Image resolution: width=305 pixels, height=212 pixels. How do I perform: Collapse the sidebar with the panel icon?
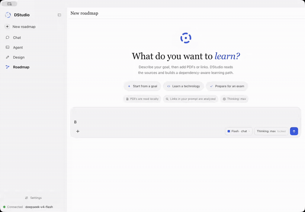tap(59, 15)
